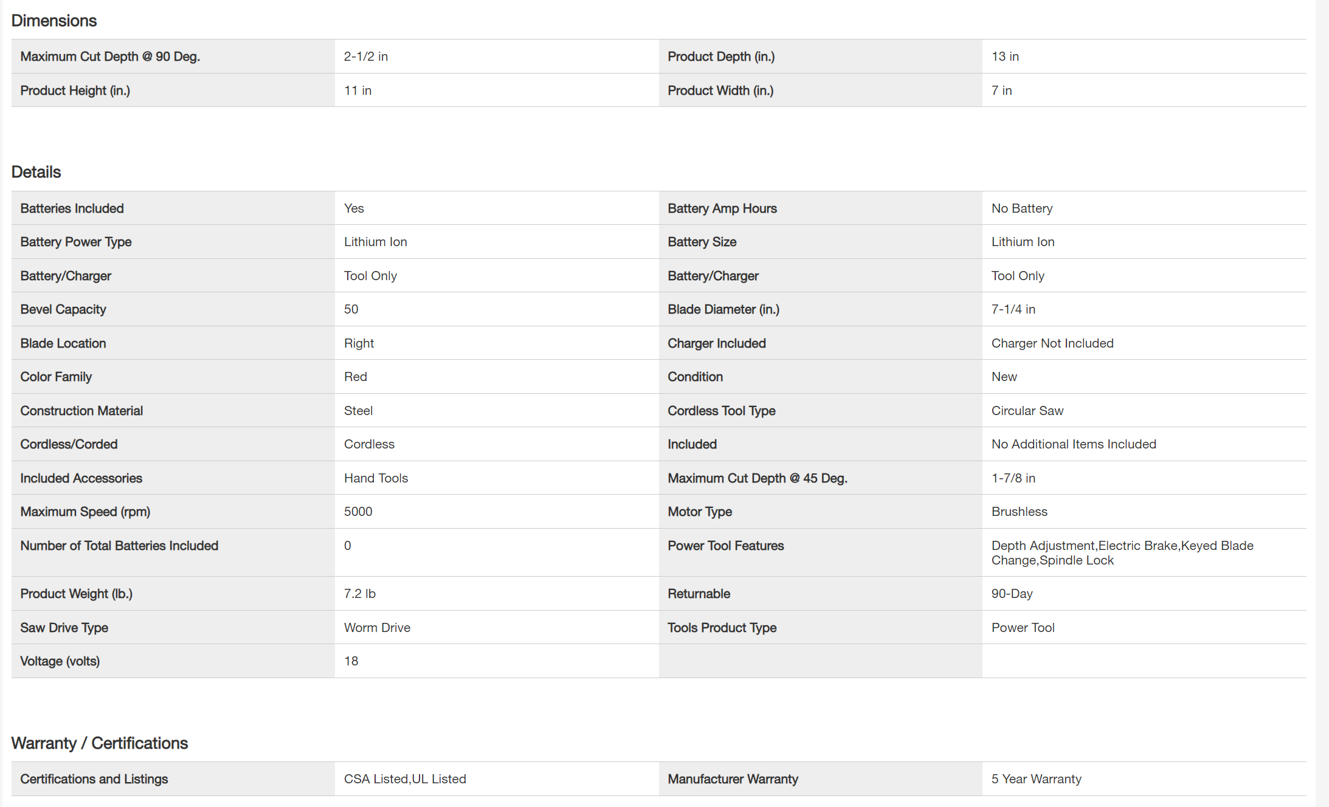The image size is (1329, 807).
Task: Click the Saw Drive Type Worm Drive value
Action: (x=377, y=628)
